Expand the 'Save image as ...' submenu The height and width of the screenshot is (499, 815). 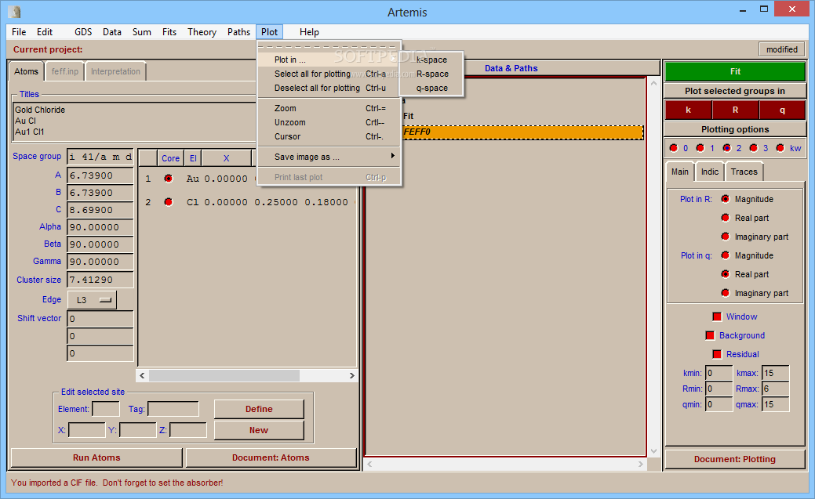(x=329, y=157)
